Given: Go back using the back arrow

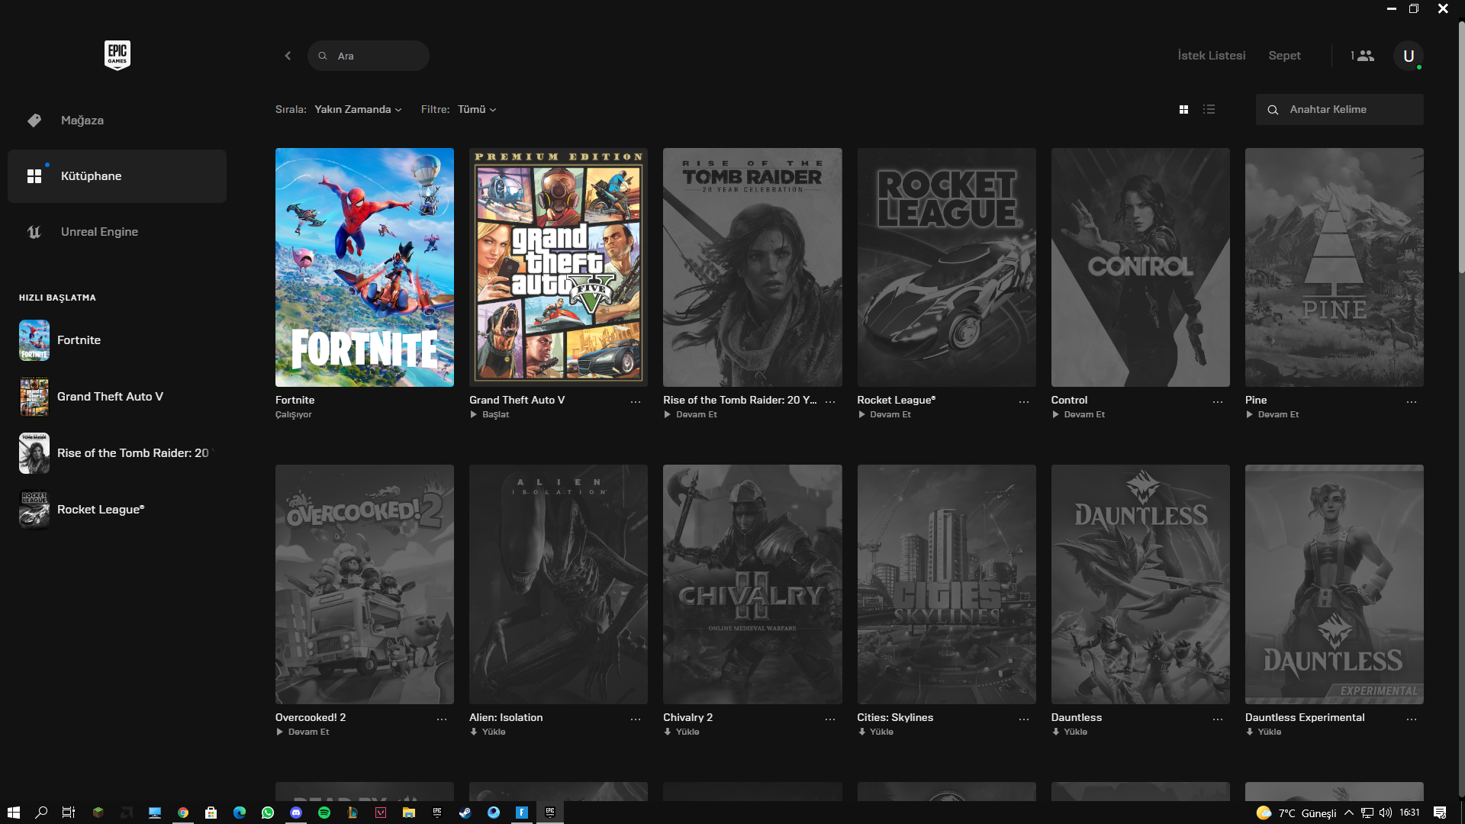Looking at the screenshot, I should 288,56.
